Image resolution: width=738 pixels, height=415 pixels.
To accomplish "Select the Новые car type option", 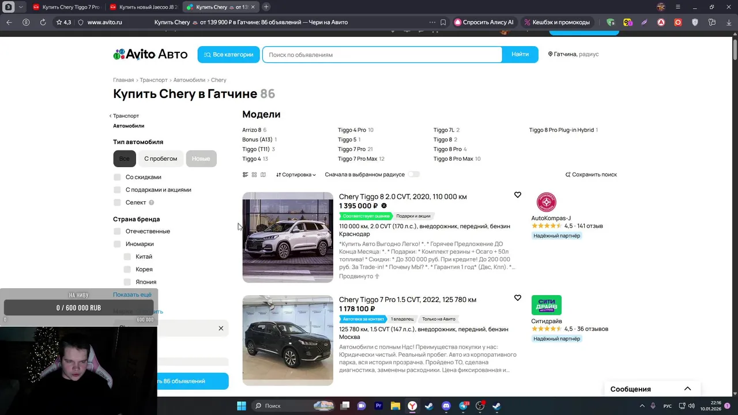I will tap(201, 159).
